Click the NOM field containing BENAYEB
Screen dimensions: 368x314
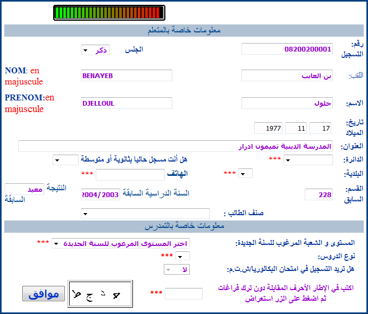126,75
